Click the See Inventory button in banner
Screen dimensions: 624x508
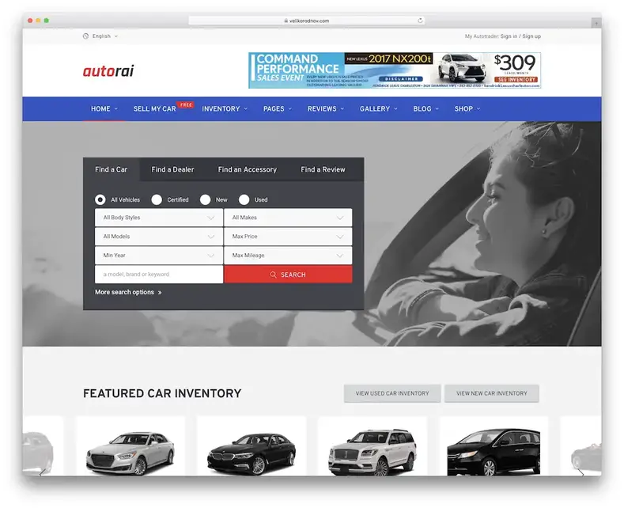(x=516, y=80)
